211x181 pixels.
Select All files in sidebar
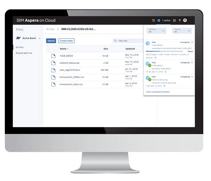click(20, 47)
